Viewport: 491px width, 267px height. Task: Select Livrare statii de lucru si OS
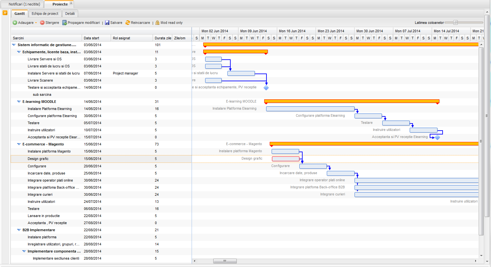click(x=101, y=66)
